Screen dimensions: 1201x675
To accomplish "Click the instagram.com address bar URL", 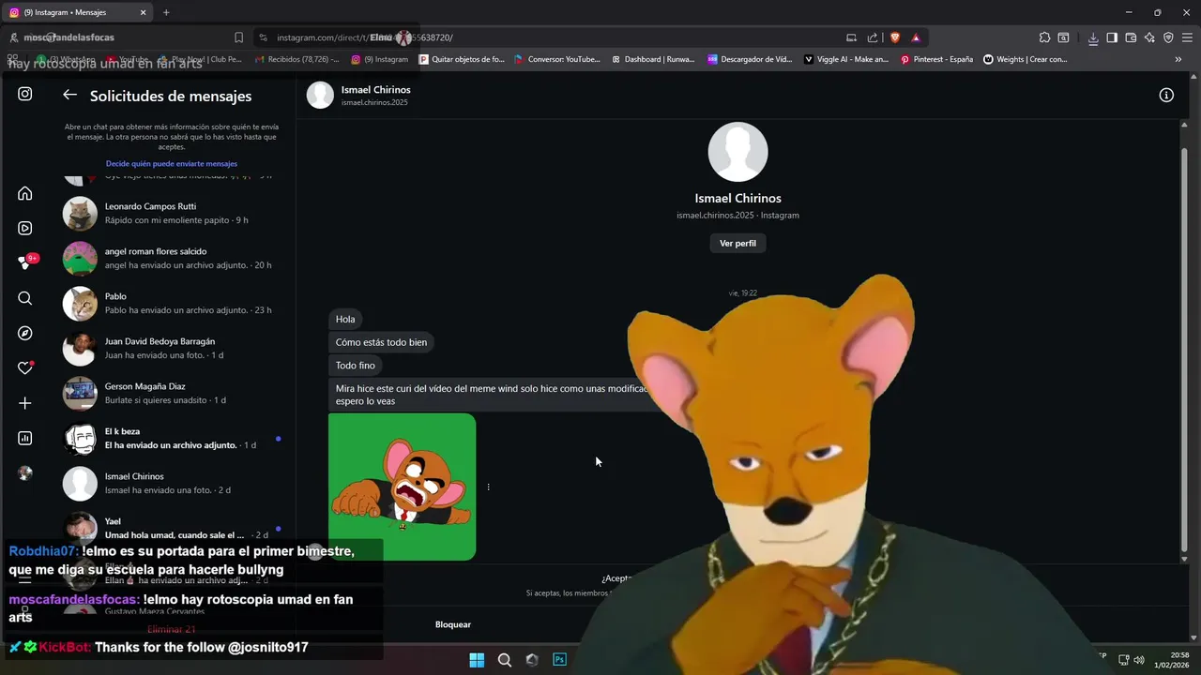I will coord(366,37).
